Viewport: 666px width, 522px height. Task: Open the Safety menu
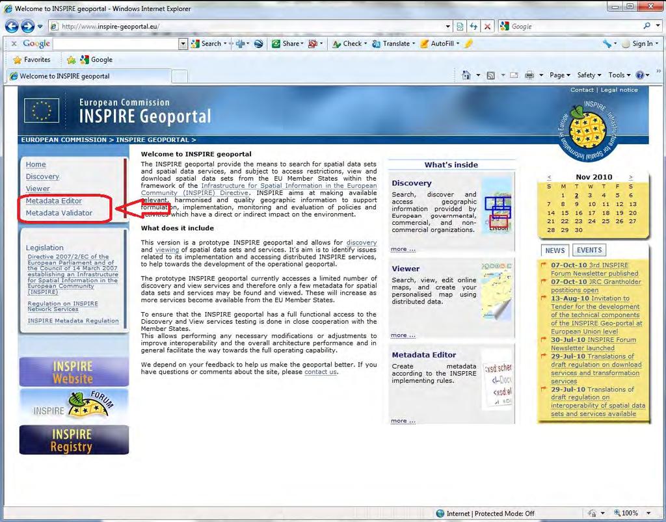[x=589, y=75]
